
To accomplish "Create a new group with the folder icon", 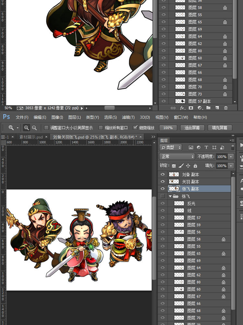I will coord(208,108).
